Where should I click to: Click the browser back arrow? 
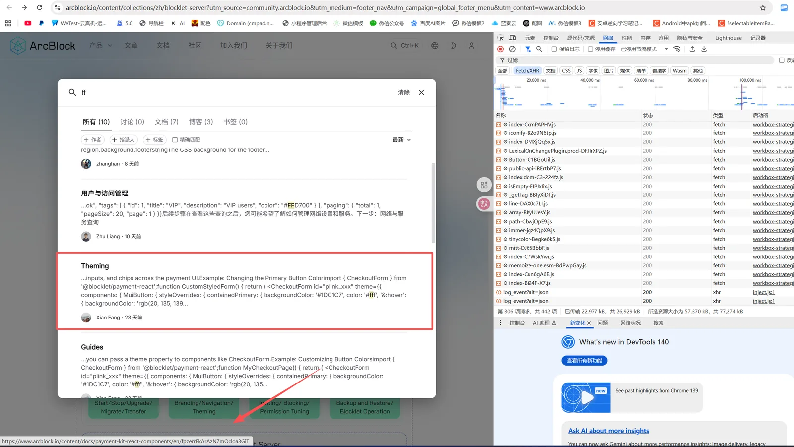(x=9, y=8)
